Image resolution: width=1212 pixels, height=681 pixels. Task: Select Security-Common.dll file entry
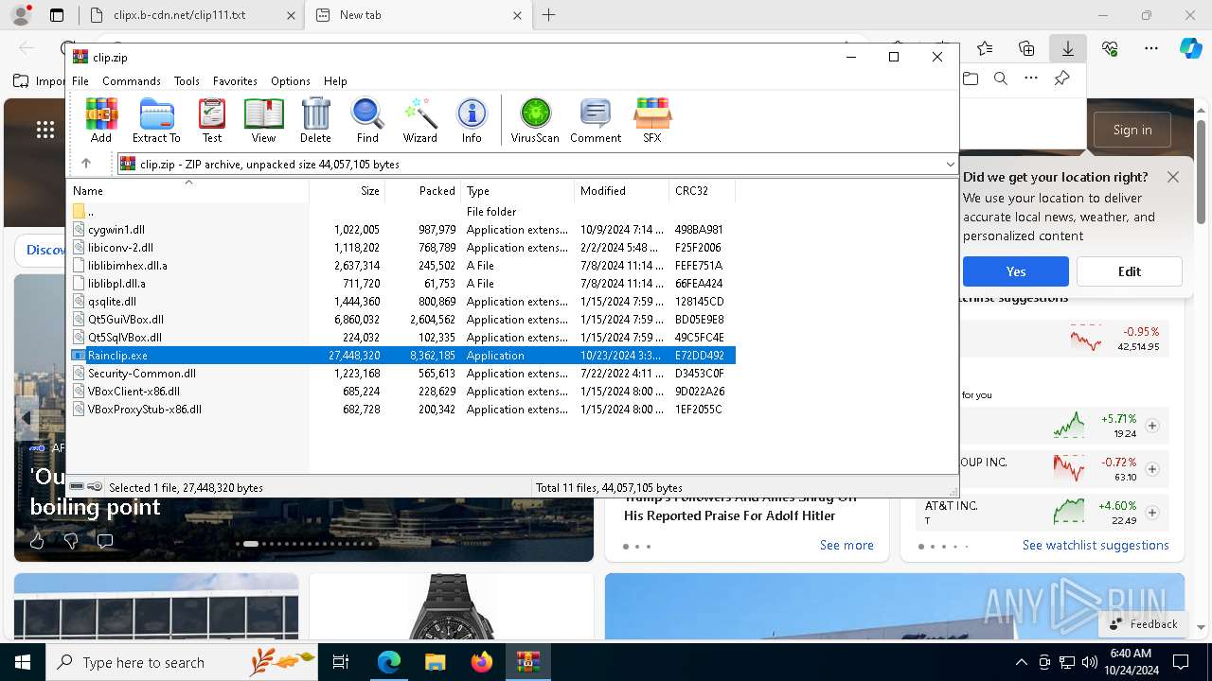coord(142,374)
